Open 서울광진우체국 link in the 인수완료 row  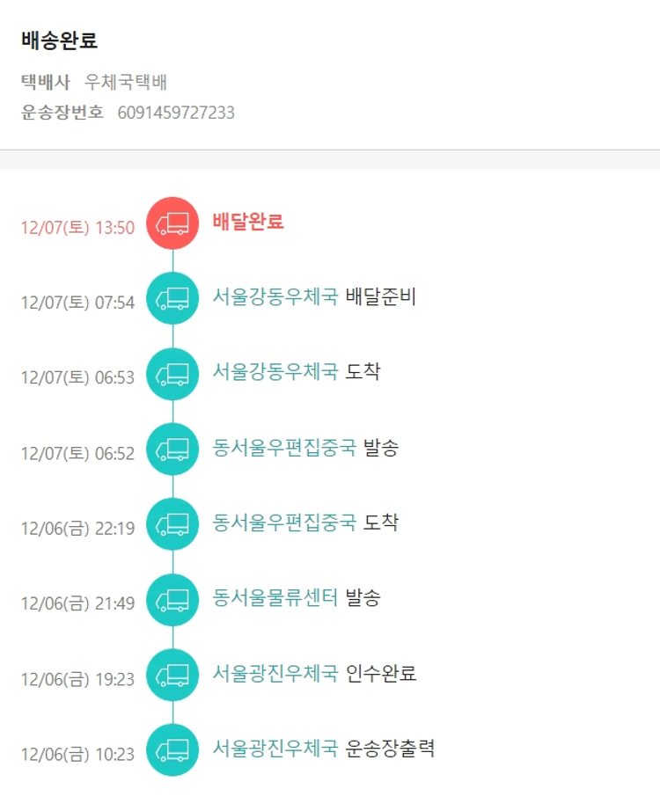click(275, 673)
